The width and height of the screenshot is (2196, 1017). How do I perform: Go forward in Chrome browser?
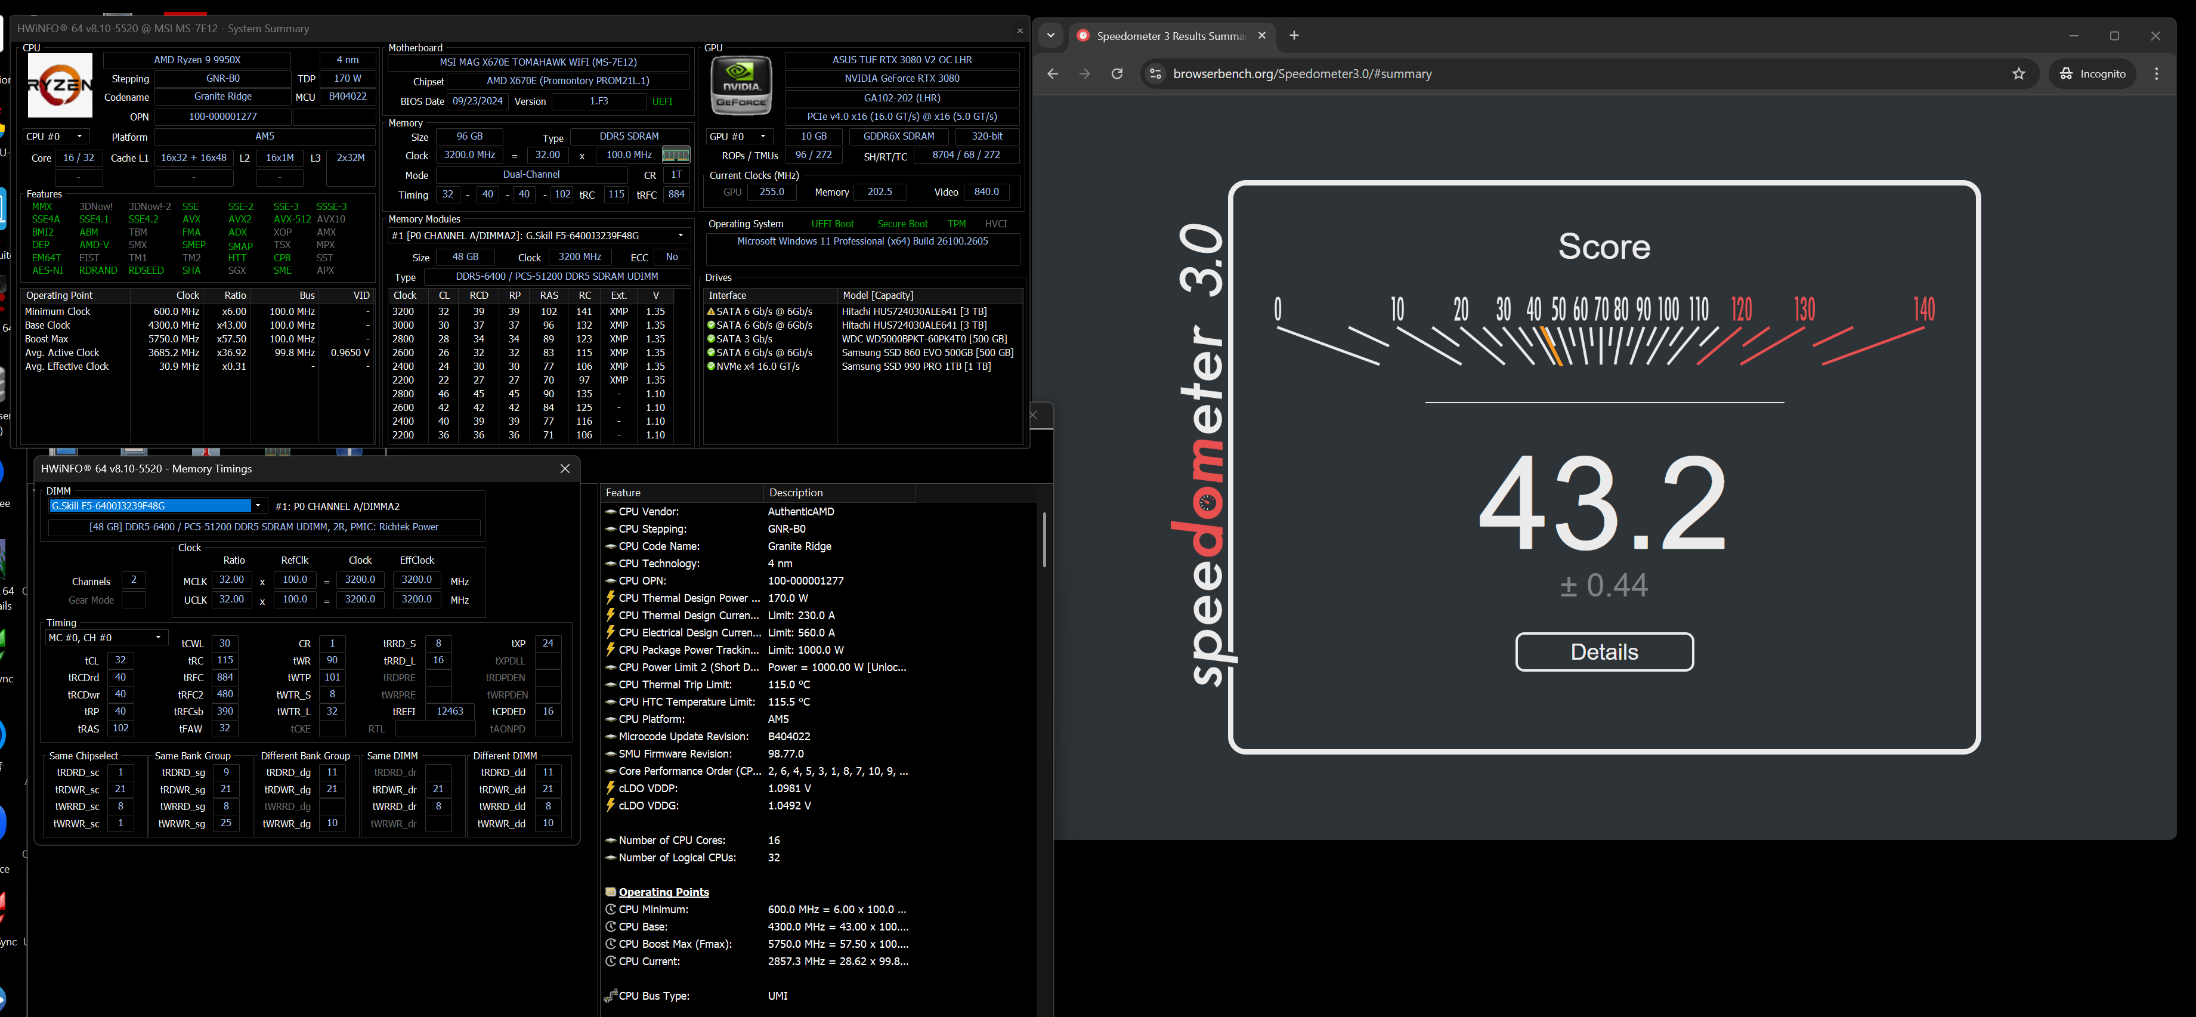coord(1084,73)
